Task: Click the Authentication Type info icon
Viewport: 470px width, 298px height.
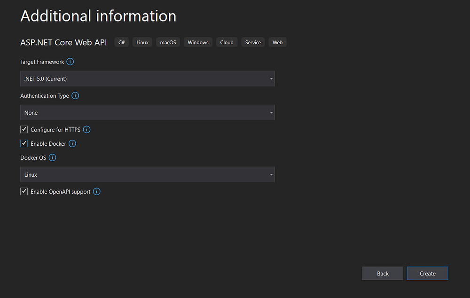Action: click(x=75, y=95)
